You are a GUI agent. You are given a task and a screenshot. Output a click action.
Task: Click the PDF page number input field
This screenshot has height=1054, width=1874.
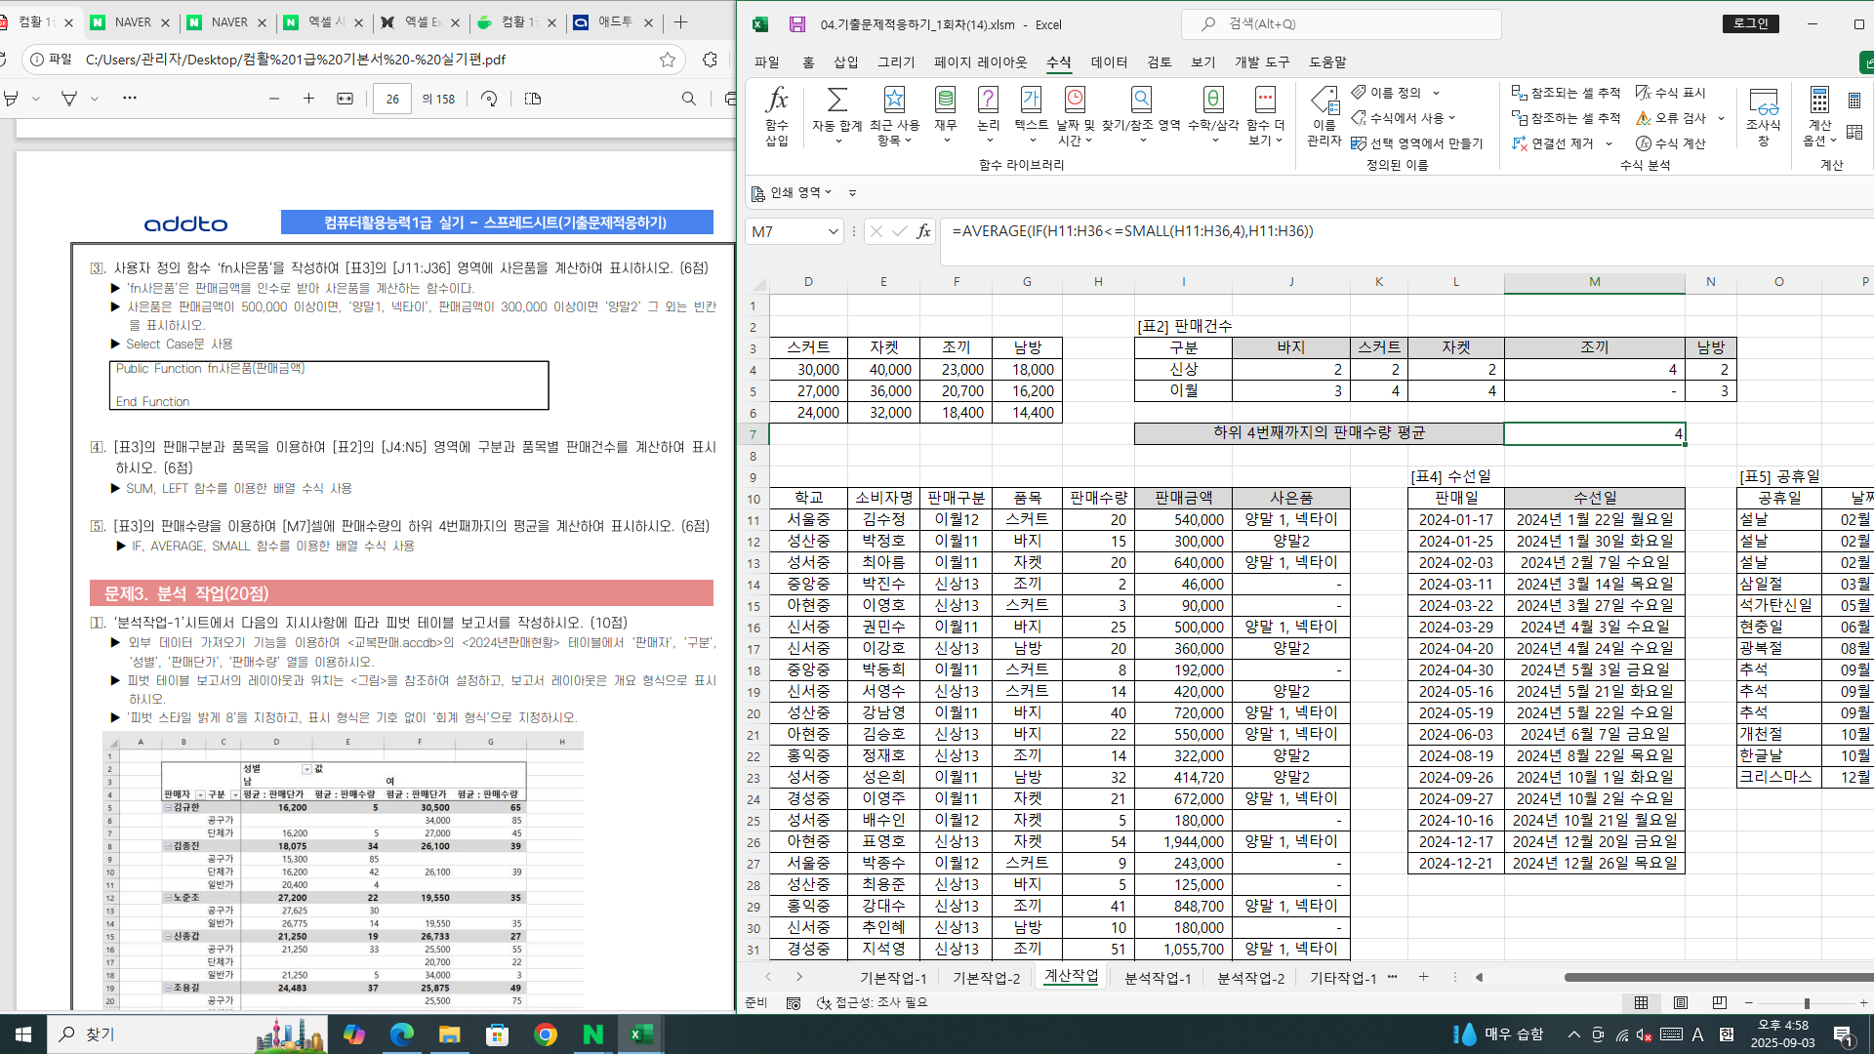coord(392,99)
